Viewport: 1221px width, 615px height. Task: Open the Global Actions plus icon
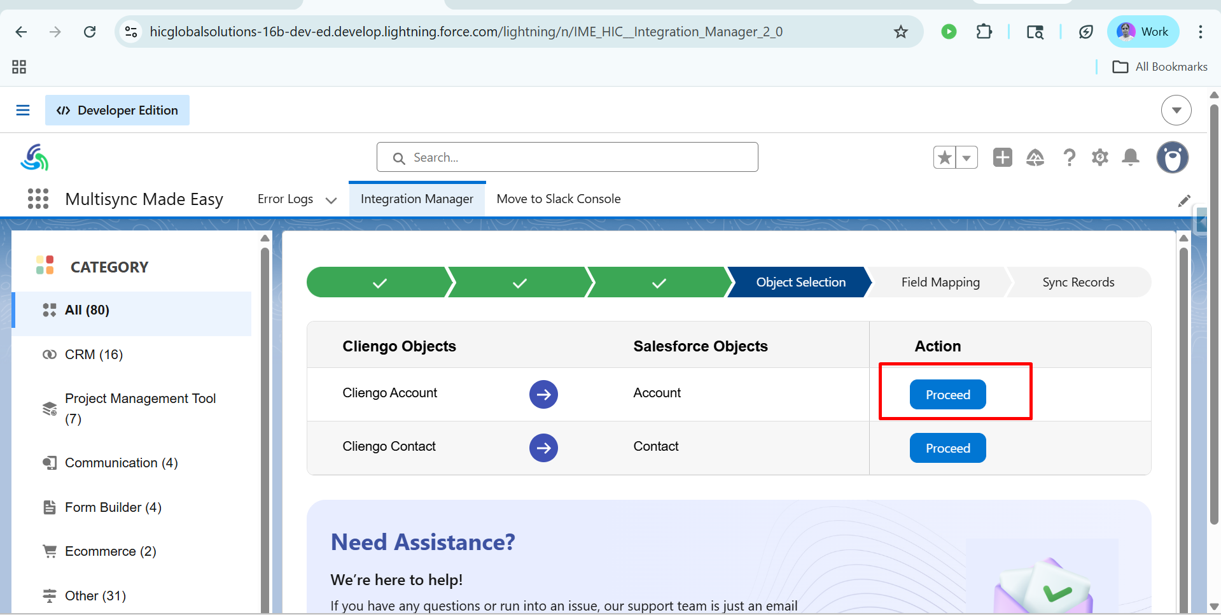tap(1002, 157)
